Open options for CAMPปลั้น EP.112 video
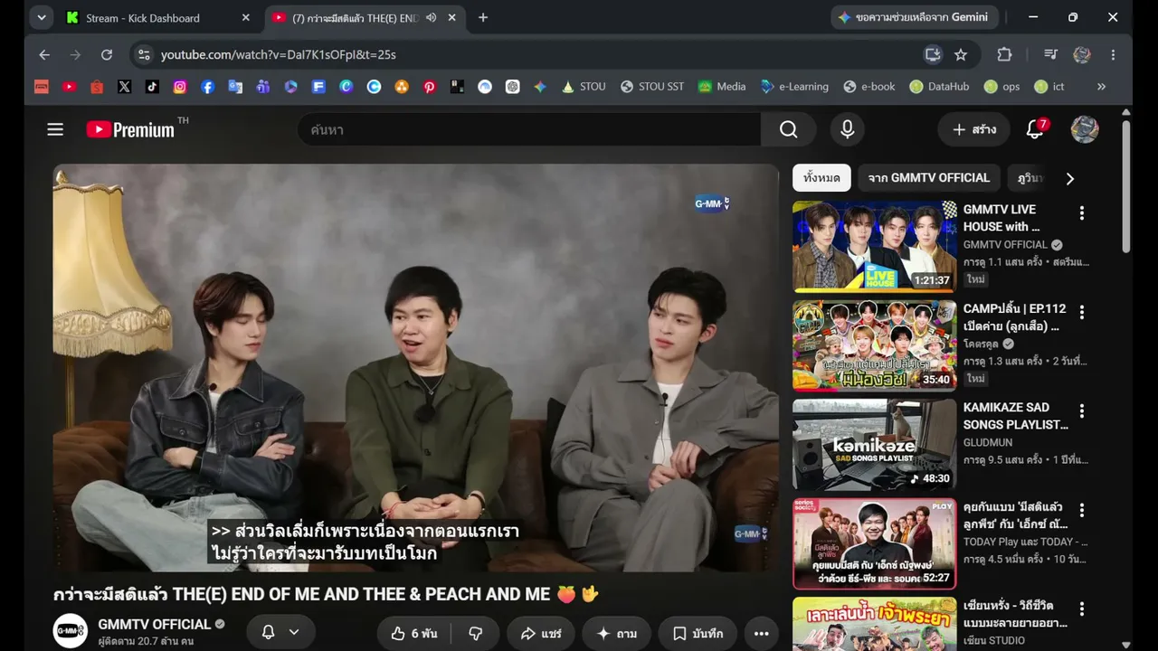Image resolution: width=1158 pixels, height=651 pixels. (x=1081, y=312)
